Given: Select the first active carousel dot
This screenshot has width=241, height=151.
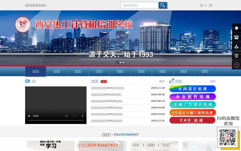Looking at the screenshot, I should [x=117, y=62].
